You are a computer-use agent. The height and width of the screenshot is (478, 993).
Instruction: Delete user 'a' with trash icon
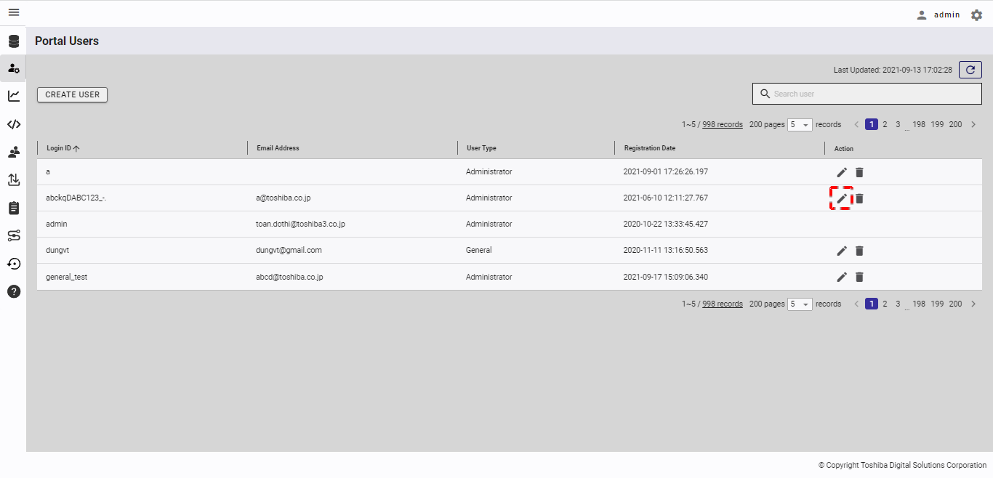point(859,172)
